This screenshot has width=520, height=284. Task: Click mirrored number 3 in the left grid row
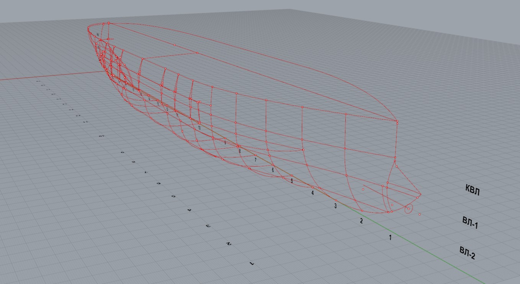pyautogui.click(x=208, y=226)
